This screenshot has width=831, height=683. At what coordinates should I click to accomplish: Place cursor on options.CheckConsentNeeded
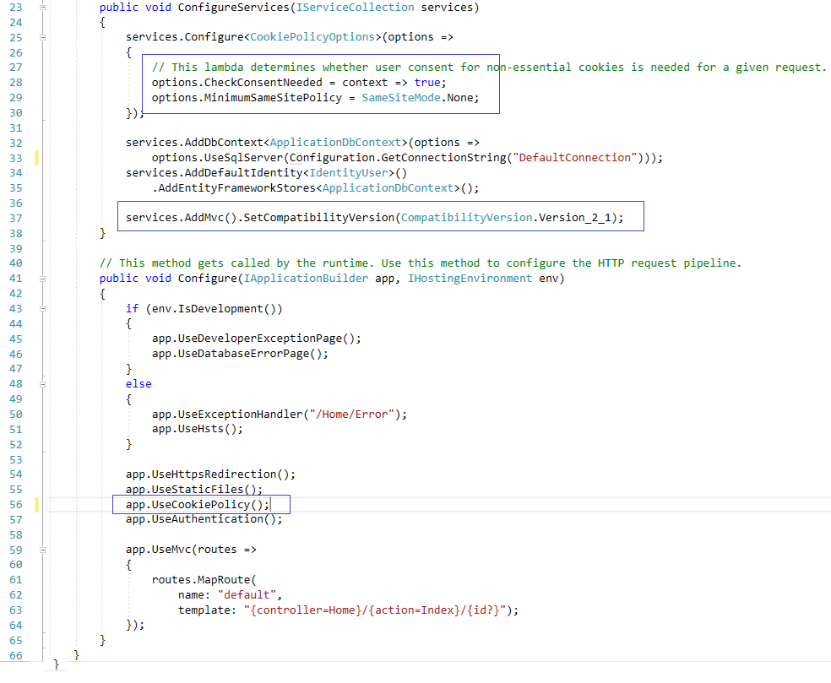237,83
